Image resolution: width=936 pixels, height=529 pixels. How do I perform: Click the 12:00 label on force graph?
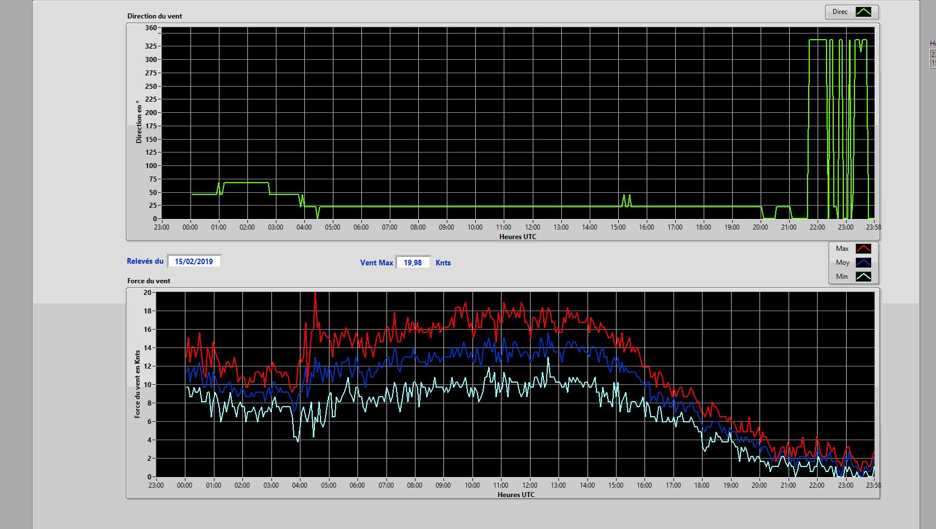click(529, 485)
